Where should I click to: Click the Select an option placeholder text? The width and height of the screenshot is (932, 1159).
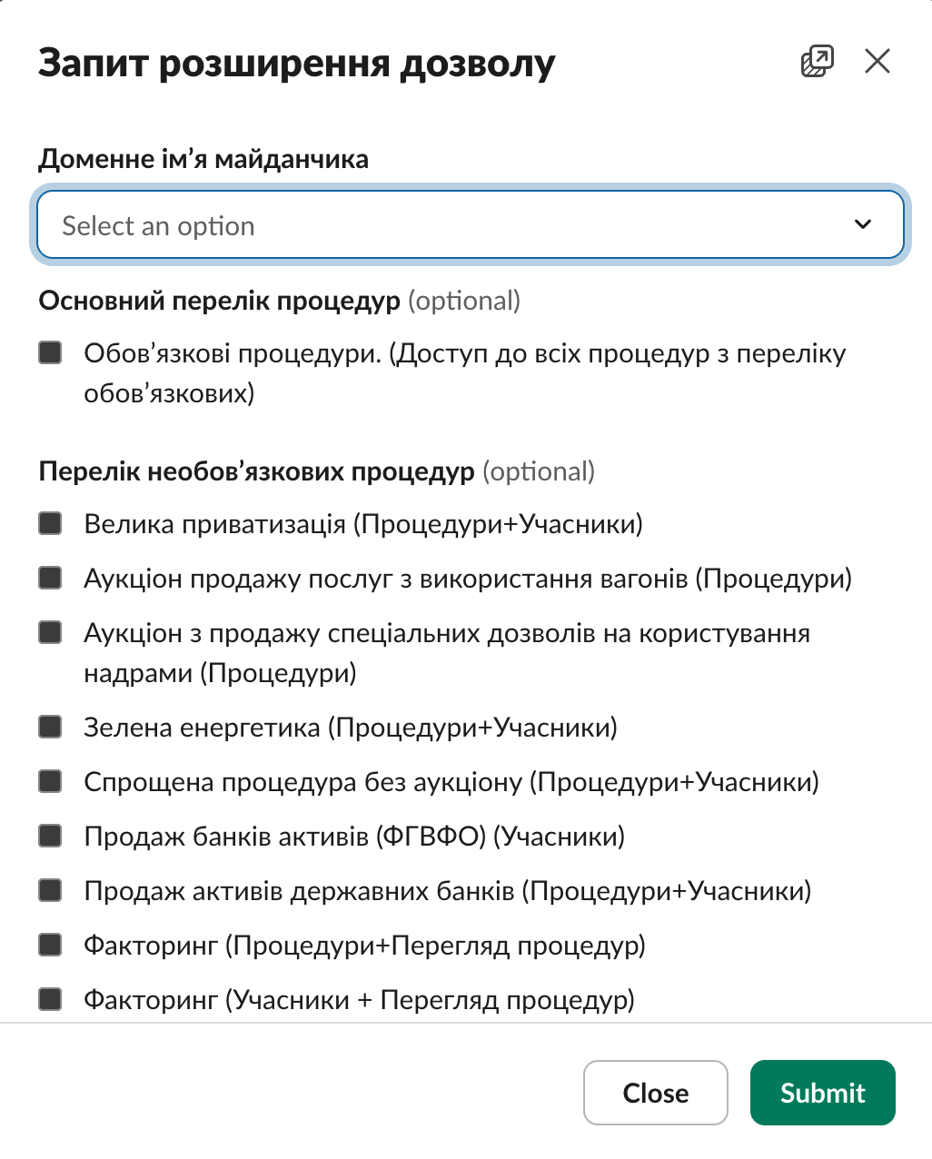click(158, 226)
